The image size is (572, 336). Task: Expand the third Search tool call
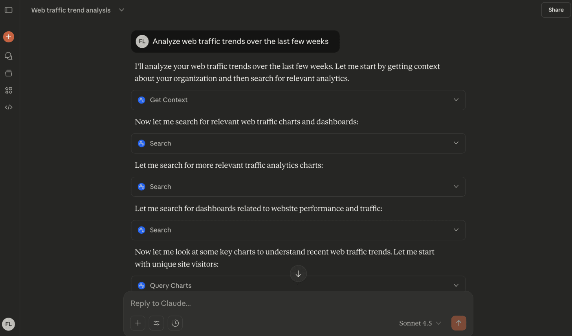pyautogui.click(x=298, y=230)
